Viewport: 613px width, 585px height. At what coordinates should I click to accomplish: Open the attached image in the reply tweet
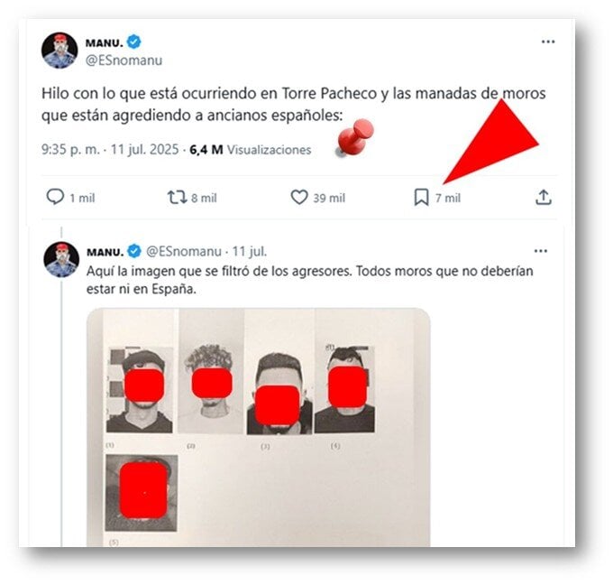pyautogui.click(x=259, y=427)
